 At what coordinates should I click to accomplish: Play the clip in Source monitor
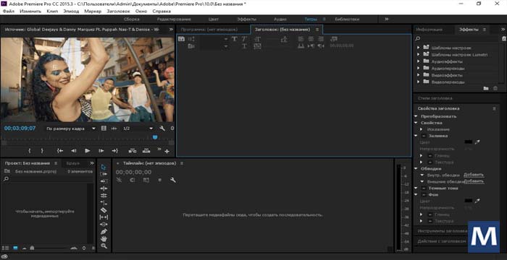(88, 151)
